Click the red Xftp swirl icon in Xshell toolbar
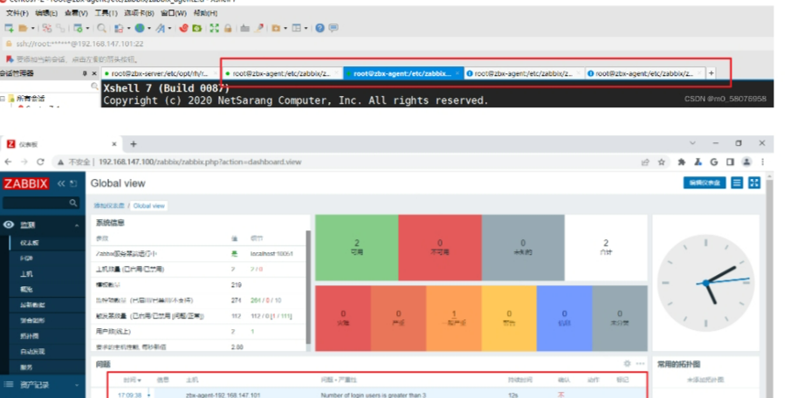 click(183, 28)
